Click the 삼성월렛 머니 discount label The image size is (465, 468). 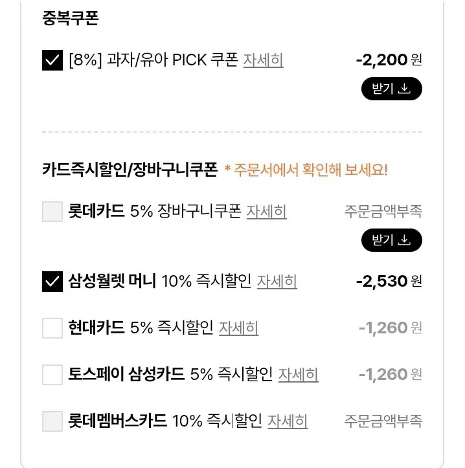click(x=159, y=282)
